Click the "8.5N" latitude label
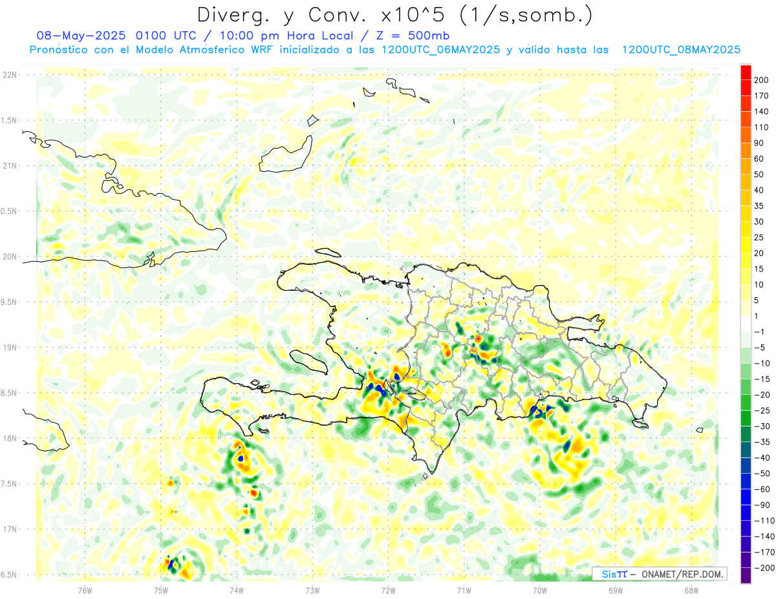The image size is (776, 599). [x=8, y=393]
